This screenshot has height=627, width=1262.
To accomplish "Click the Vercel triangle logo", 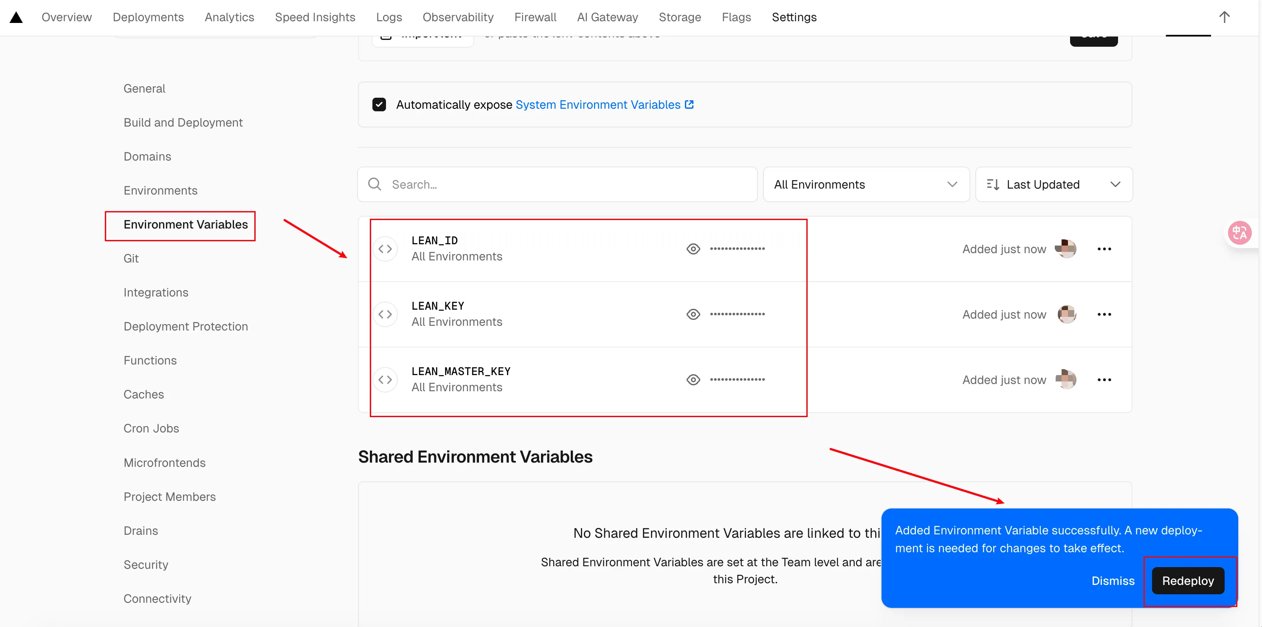I will click(16, 18).
